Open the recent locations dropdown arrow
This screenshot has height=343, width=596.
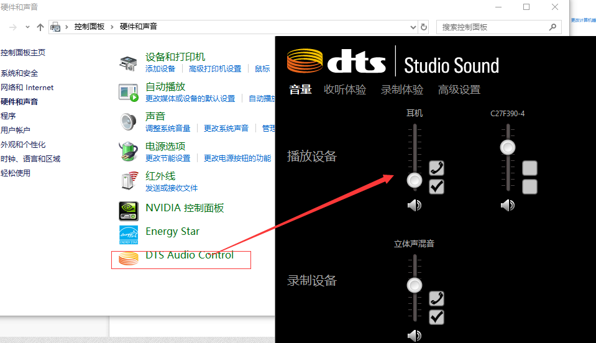pos(27,27)
